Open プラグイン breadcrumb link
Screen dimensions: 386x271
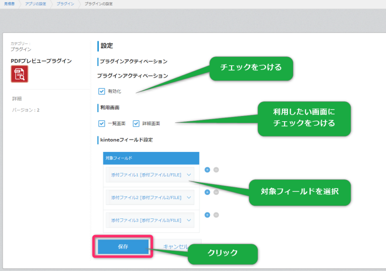tap(65, 4)
